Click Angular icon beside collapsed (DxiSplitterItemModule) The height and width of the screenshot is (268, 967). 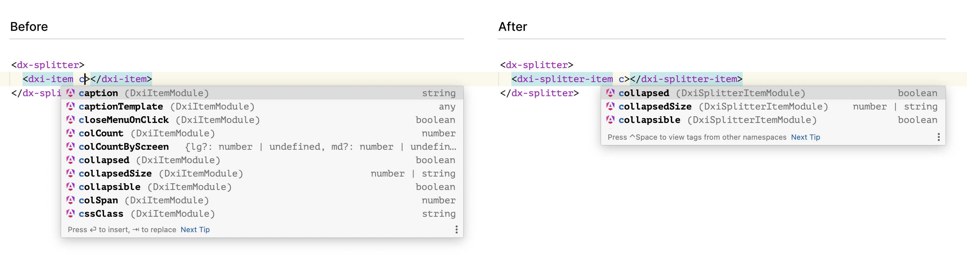[x=610, y=93]
